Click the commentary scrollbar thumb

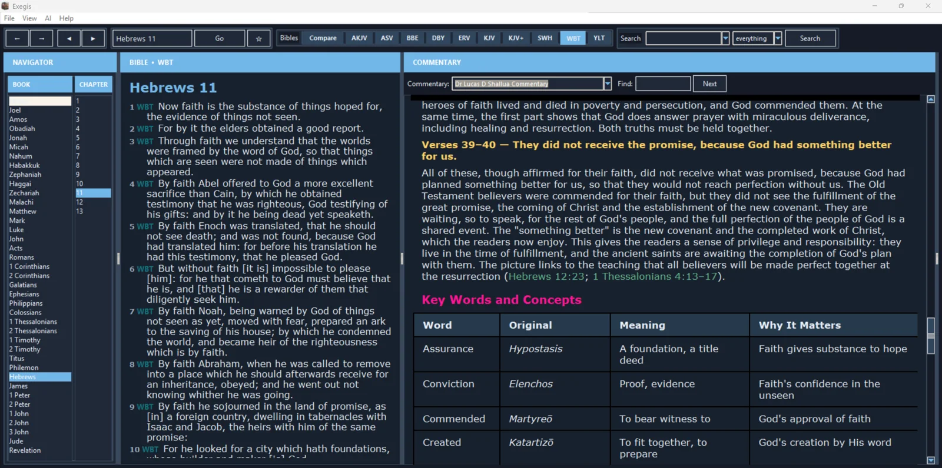pyautogui.click(x=931, y=336)
